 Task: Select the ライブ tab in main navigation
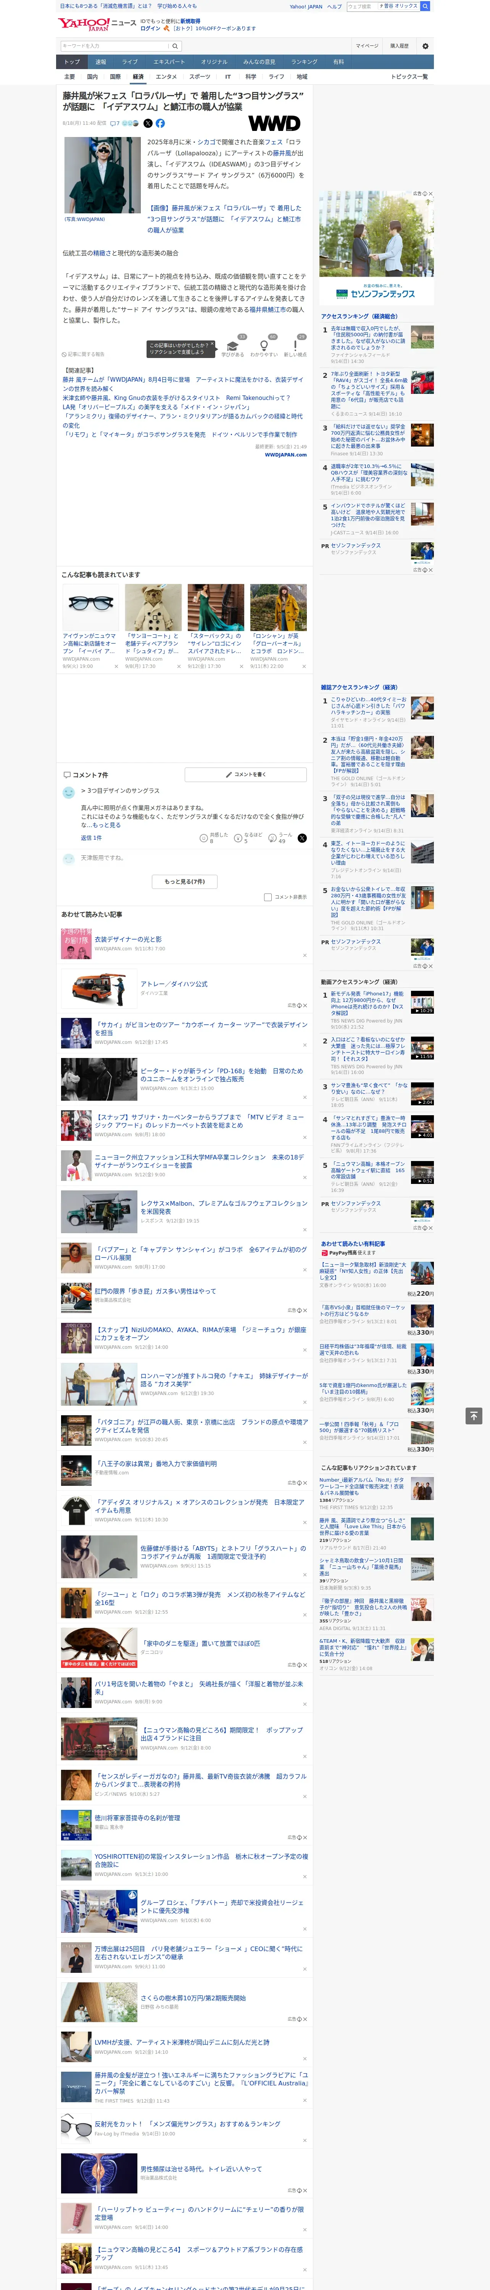[x=130, y=62]
